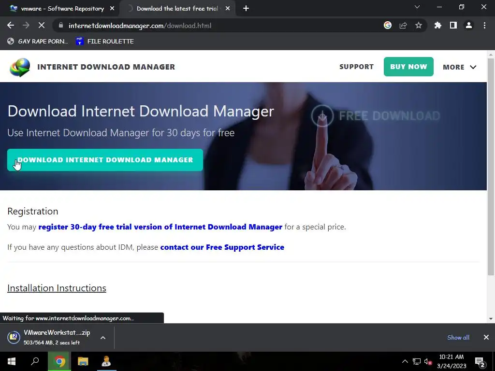Stop loading the page with X button
Image resolution: width=495 pixels, height=371 pixels.
(42, 26)
